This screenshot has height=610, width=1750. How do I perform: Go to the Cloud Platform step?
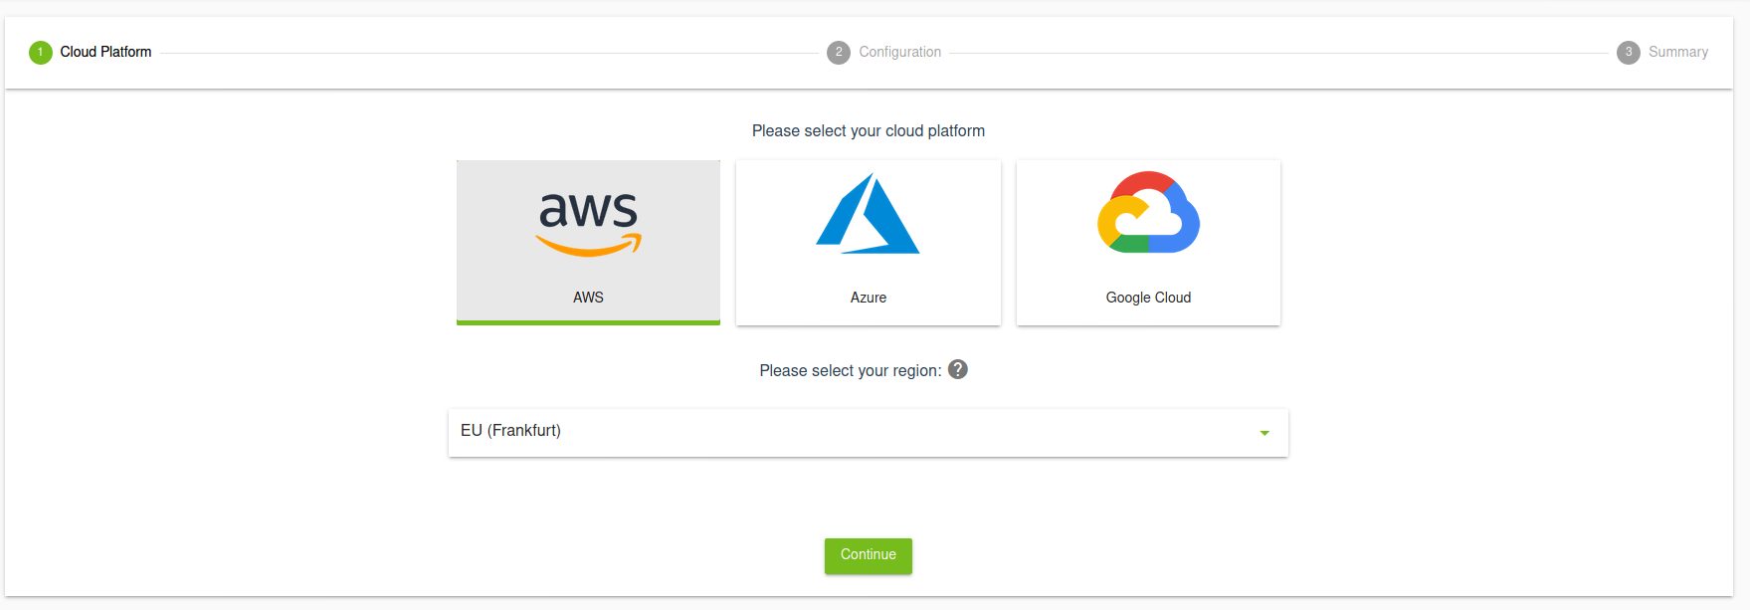click(91, 52)
